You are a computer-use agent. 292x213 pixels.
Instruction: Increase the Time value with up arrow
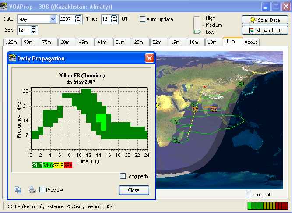114,17
